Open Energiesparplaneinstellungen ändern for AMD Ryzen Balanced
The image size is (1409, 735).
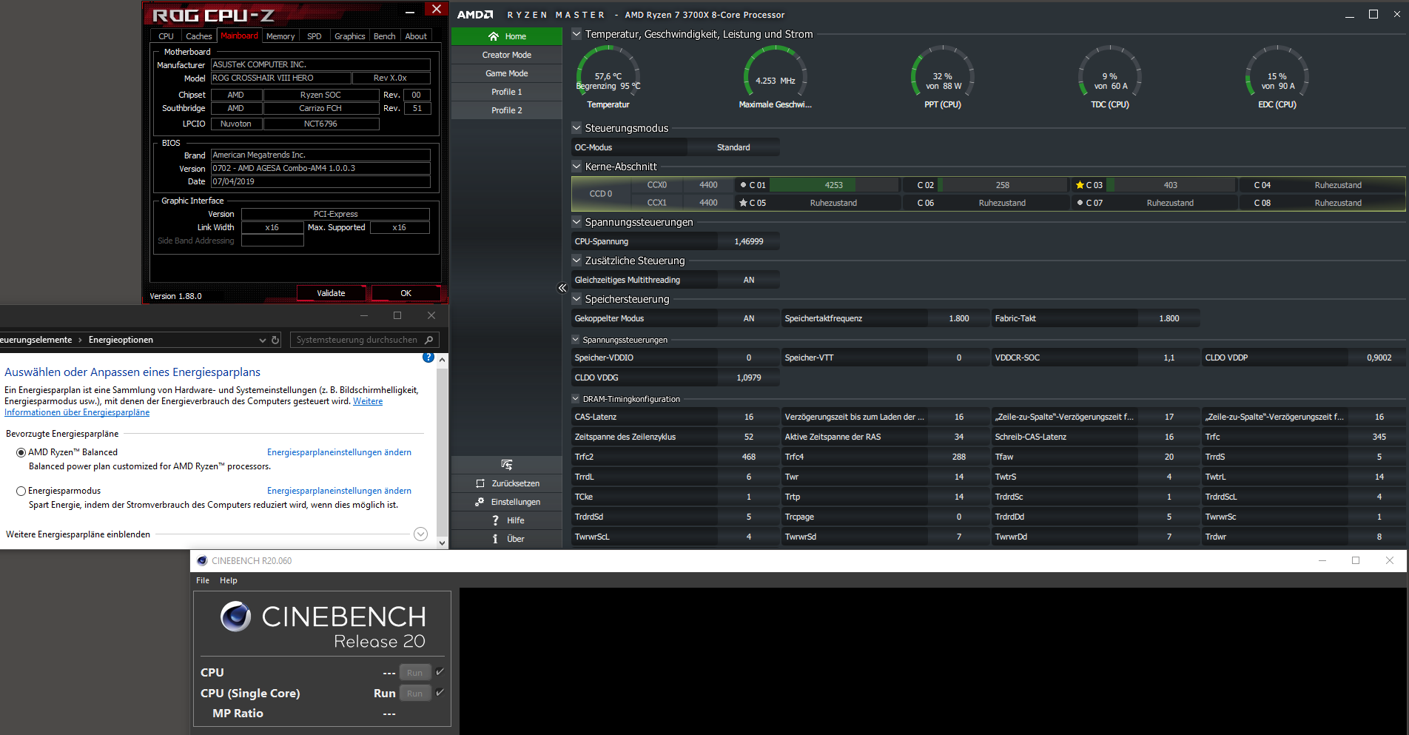click(x=339, y=452)
